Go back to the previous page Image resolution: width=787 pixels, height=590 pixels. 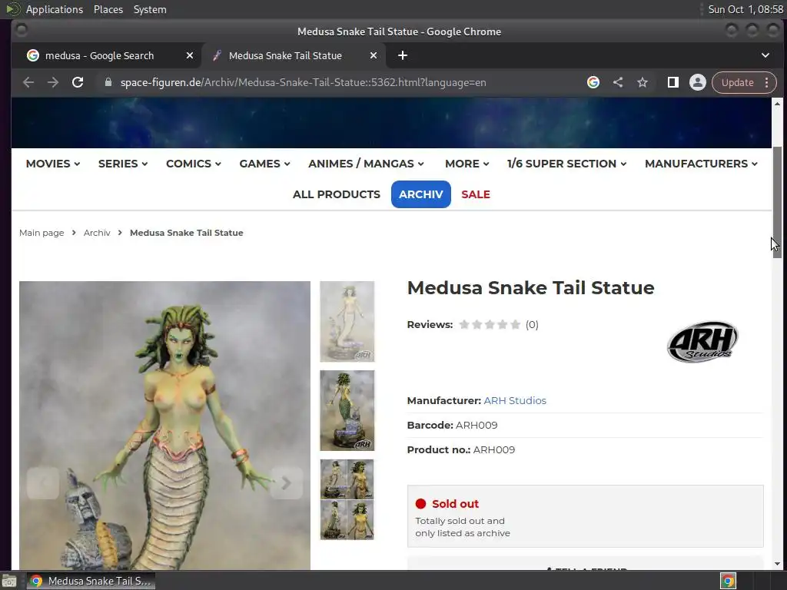[x=28, y=82]
